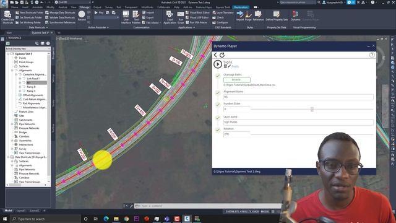396x223 pixels.
Task: Click the Layer Name input field
Action: (298, 122)
